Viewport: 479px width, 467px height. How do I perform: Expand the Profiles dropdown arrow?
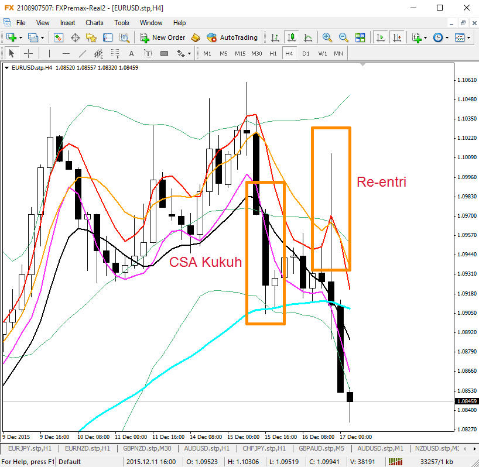coord(43,38)
